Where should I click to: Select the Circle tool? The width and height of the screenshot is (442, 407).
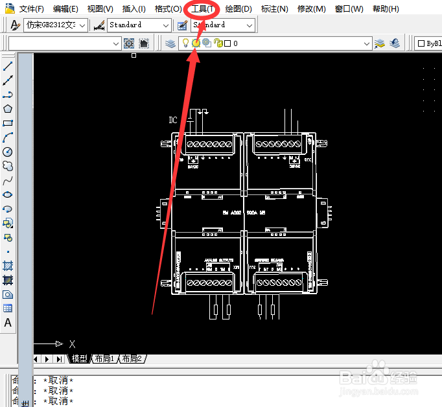tap(8, 152)
